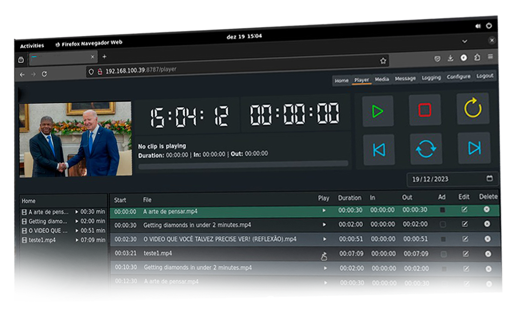
Task: Play the Getting diamonds clip at 00:00:30
Action: [x=324, y=225]
